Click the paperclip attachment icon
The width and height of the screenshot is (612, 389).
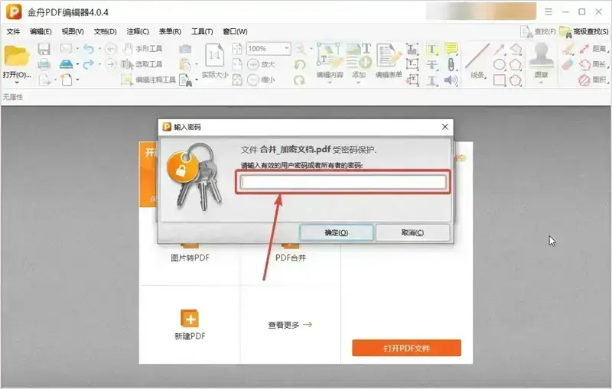pyautogui.click(x=451, y=65)
